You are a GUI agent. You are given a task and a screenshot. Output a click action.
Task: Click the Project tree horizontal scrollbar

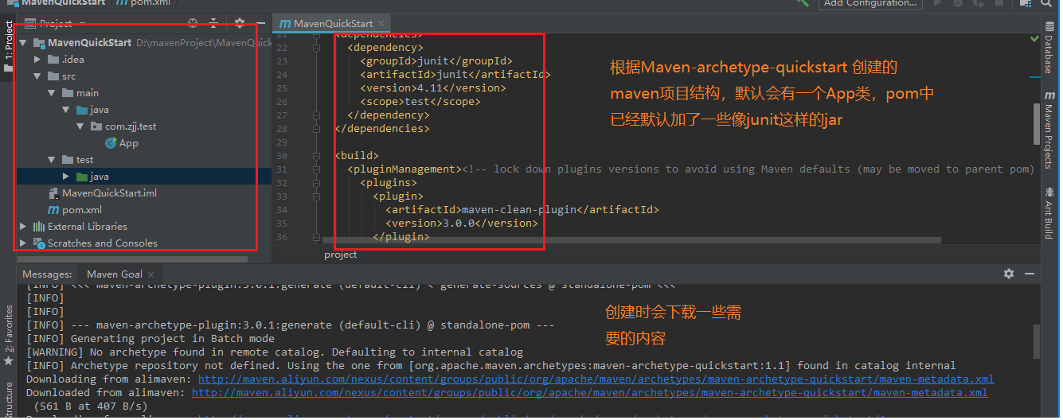coord(131,258)
